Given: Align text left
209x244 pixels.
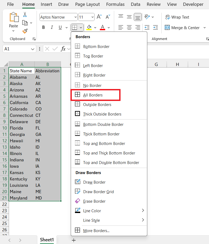Looking at the screenshot, I should click(121, 28).
